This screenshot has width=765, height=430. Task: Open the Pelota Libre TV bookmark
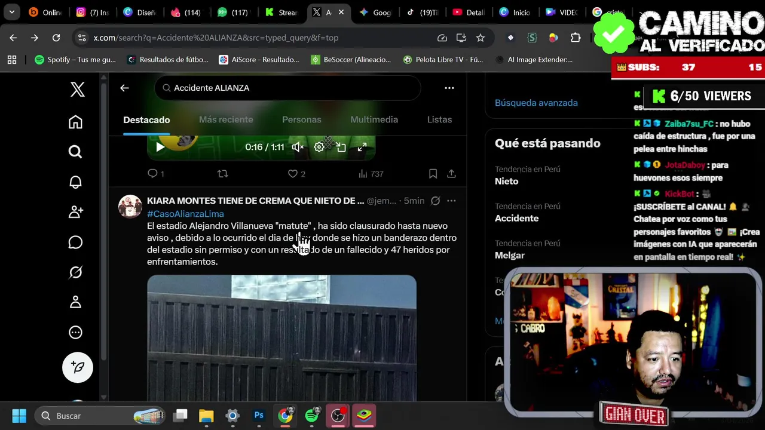point(443,60)
